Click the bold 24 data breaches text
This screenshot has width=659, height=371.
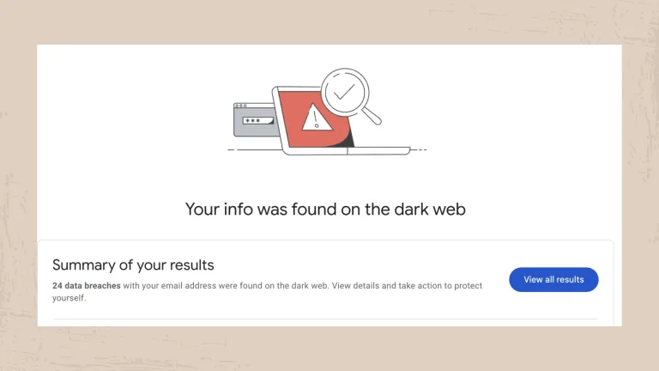[86, 285]
